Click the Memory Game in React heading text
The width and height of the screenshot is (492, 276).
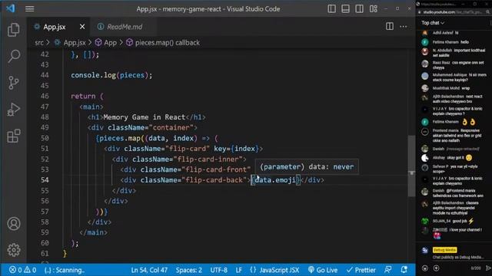[145, 117]
